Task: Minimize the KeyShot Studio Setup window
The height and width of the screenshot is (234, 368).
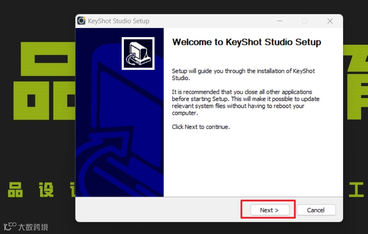Action: (280, 21)
